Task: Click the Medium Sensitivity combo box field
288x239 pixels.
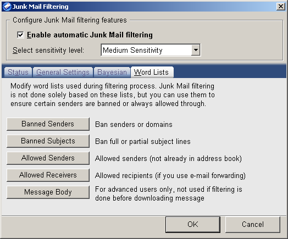Action: coord(151,50)
